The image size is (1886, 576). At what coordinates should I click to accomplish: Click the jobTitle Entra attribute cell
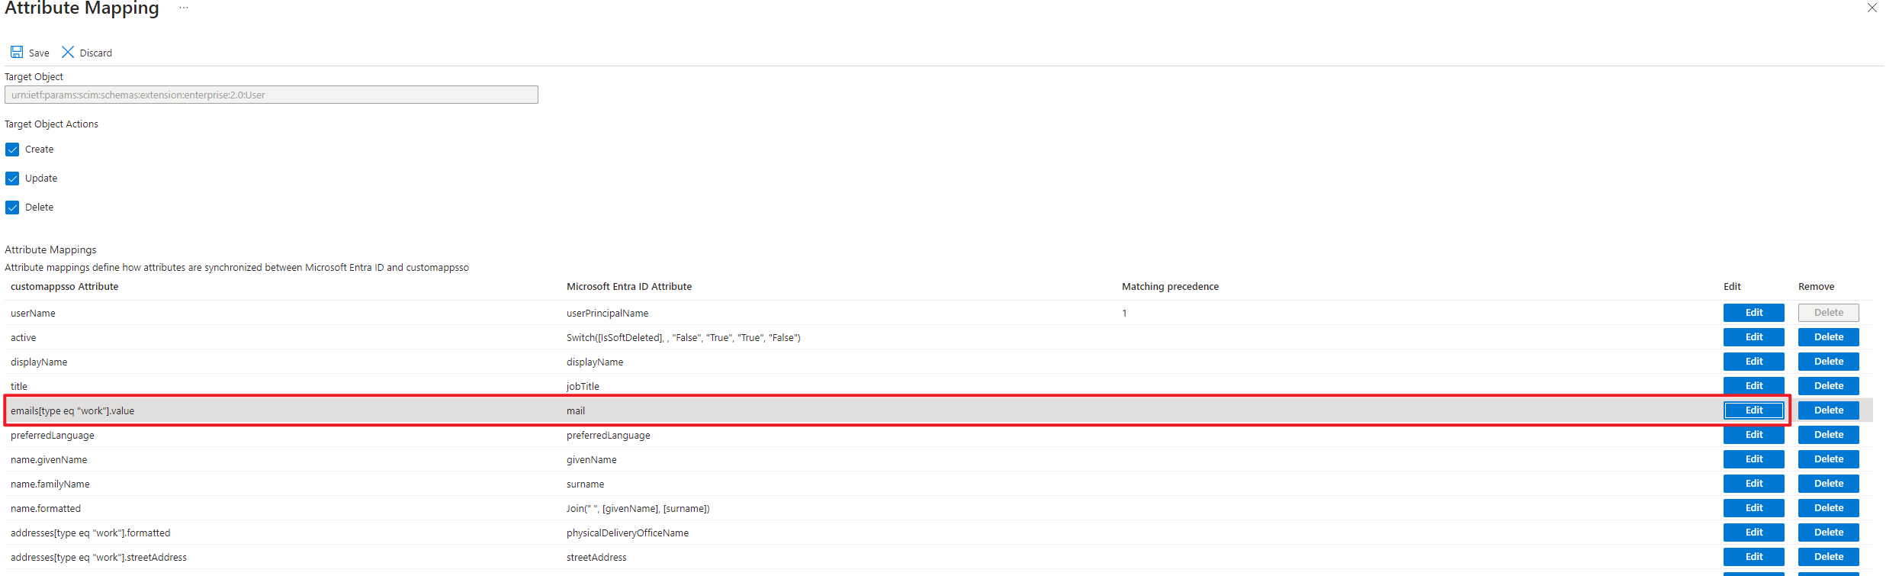coord(583,387)
